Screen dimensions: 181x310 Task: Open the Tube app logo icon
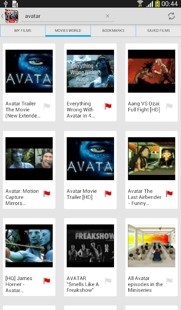coord(12,16)
